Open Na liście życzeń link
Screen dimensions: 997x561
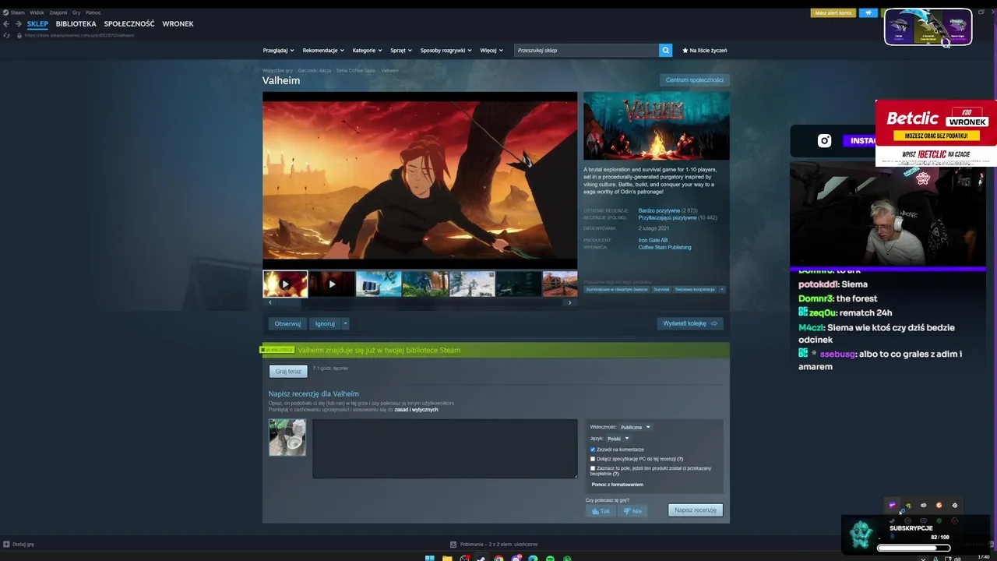click(x=705, y=50)
